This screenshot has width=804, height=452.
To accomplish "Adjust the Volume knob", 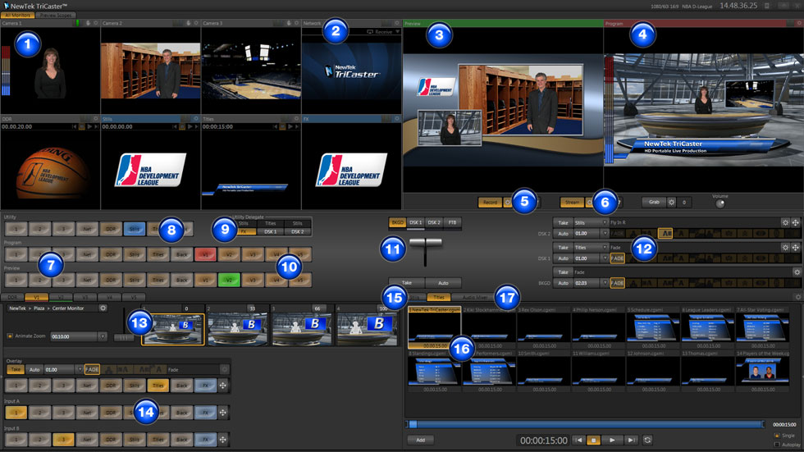I will 720,203.
